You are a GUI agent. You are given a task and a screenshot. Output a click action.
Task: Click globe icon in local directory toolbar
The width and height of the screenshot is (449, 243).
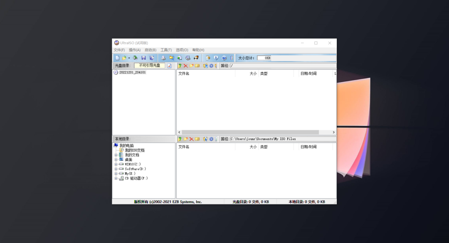[x=205, y=139]
